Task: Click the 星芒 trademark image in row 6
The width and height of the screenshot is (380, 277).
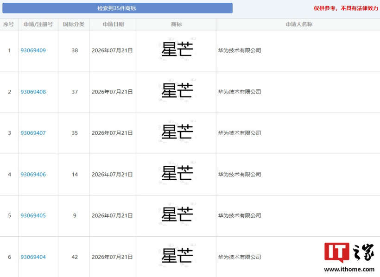Action: point(177,256)
